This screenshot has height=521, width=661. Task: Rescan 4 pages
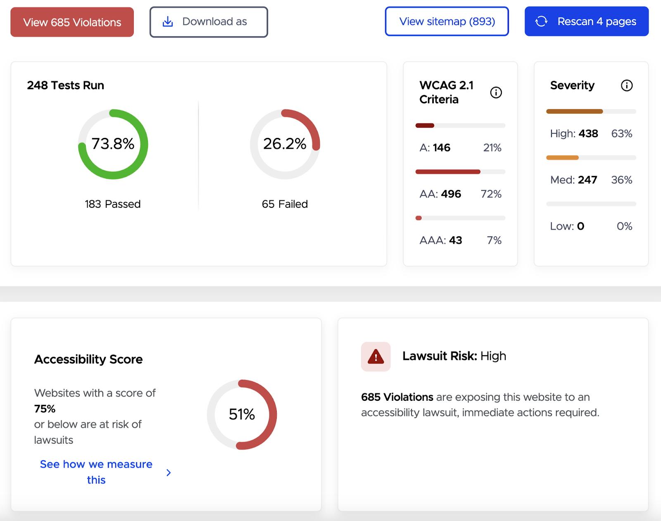pos(586,21)
